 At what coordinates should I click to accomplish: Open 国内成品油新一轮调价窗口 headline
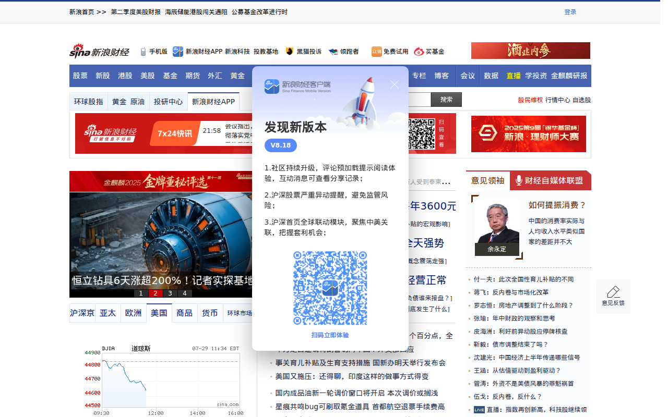pyautogui.click(x=356, y=393)
